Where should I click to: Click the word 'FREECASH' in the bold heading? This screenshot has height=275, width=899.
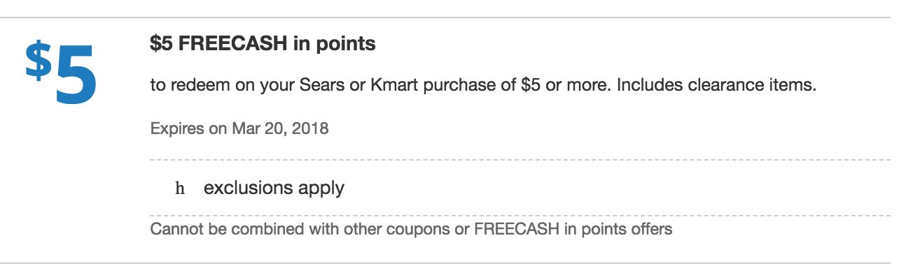225,44
